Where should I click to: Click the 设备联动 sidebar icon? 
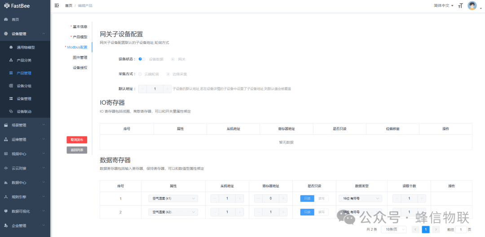tap(11, 111)
